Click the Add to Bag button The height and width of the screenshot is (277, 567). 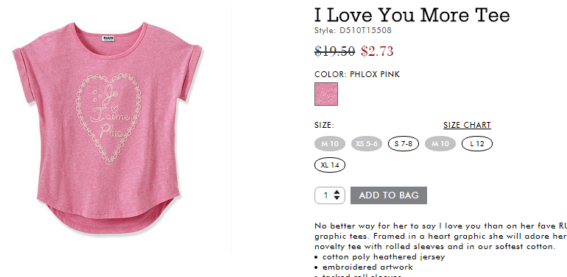pyautogui.click(x=389, y=195)
